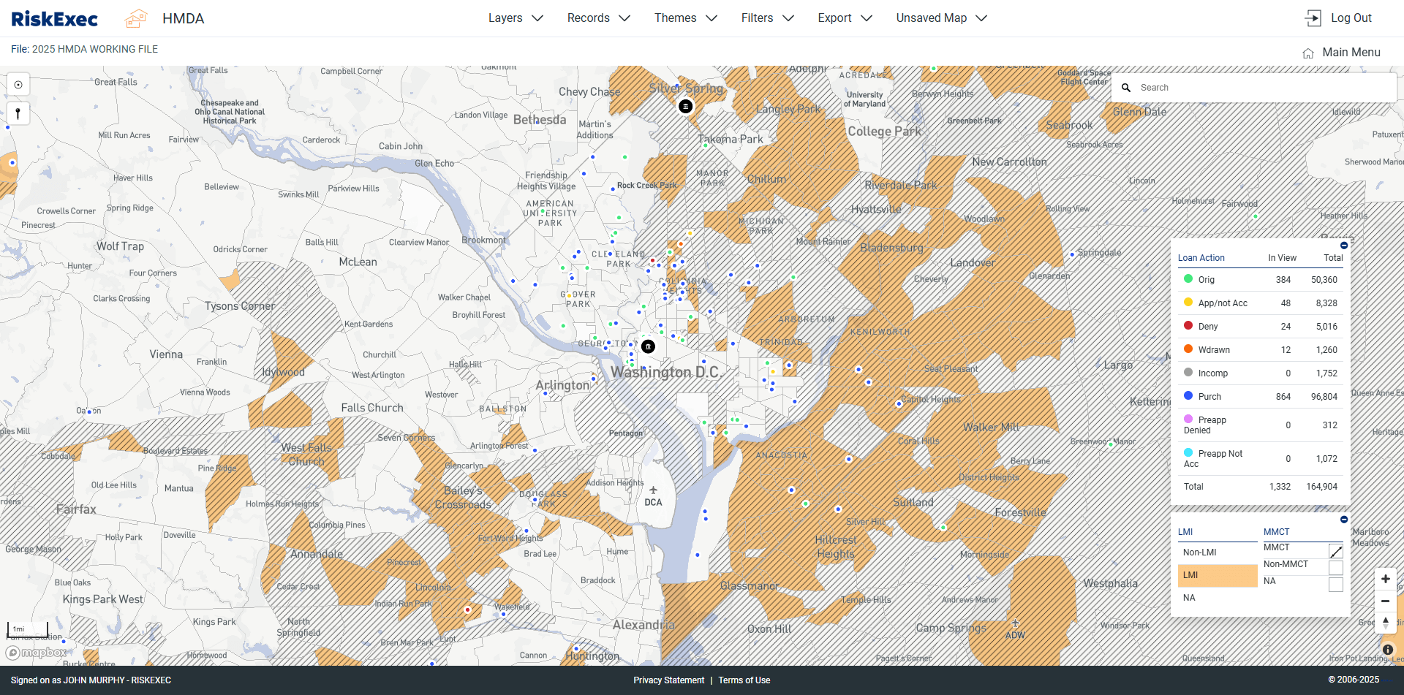Zoom in with the plus button

pos(1385,579)
